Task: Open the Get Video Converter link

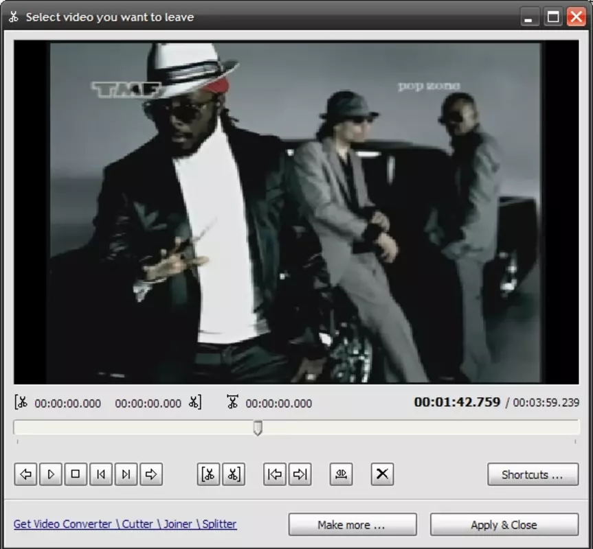Action: pyautogui.click(x=125, y=524)
